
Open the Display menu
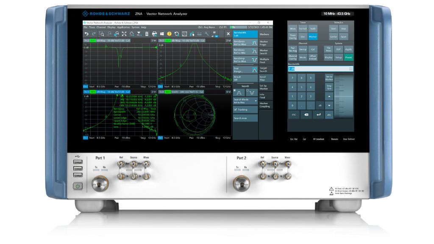[x=111, y=28]
